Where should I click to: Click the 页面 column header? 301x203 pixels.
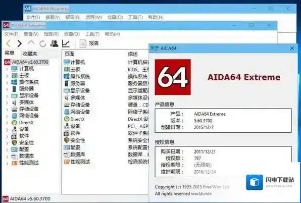69,54
